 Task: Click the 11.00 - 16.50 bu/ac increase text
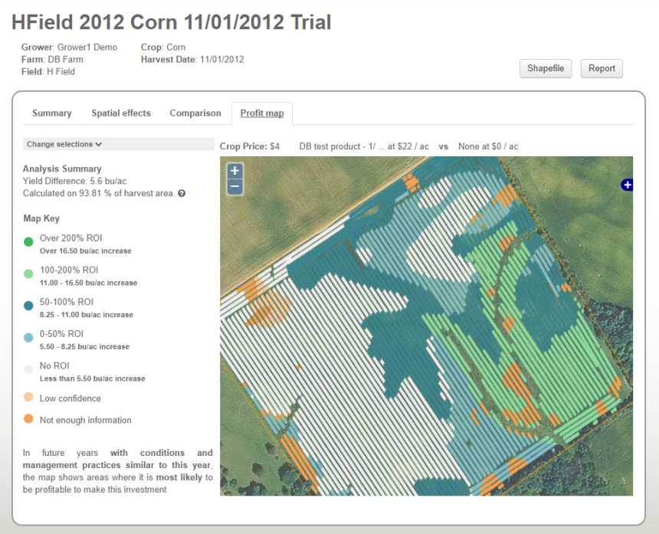pyautogui.click(x=89, y=283)
